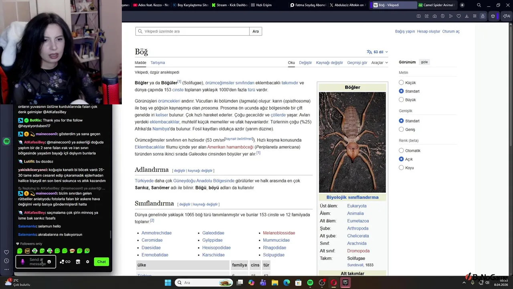Open the Eukaryota link in infobox
This screenshot has width=513, height=289.
point(357,206)
